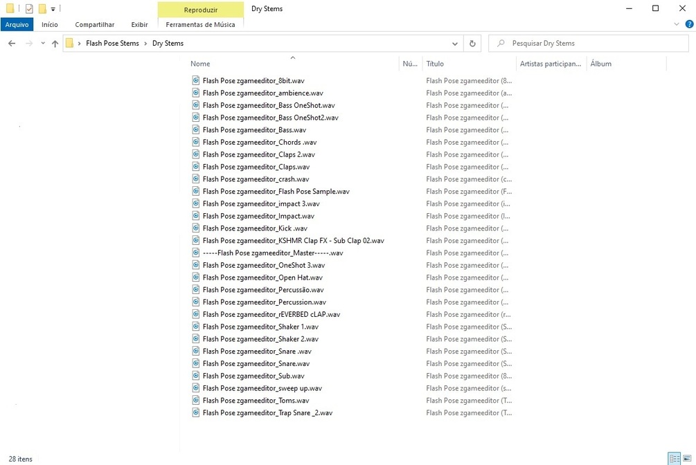Screen dimensions: 696x465
Task: Click the address bar folder icon
Action: click(70, 43)
